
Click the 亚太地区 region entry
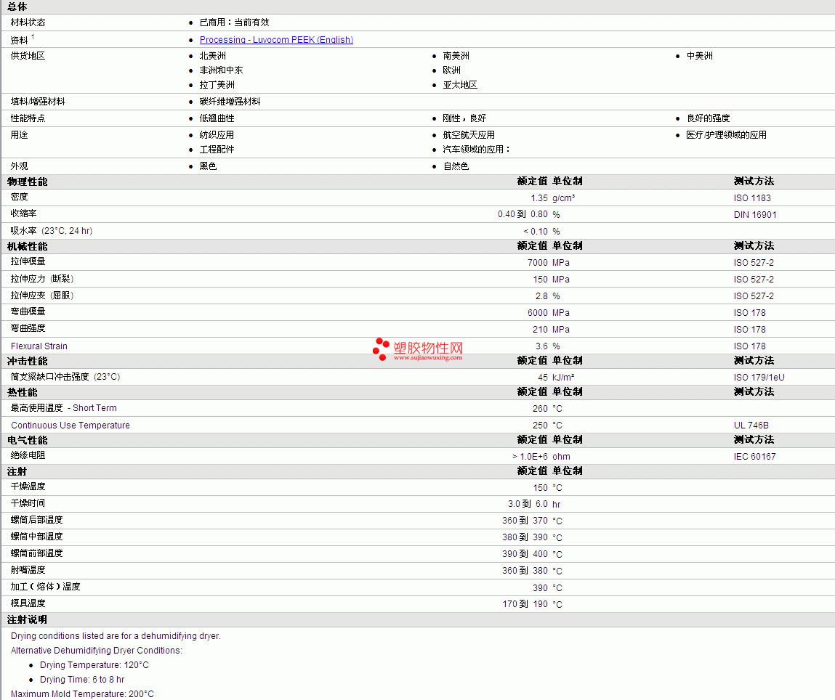click(x=460, y=84)
